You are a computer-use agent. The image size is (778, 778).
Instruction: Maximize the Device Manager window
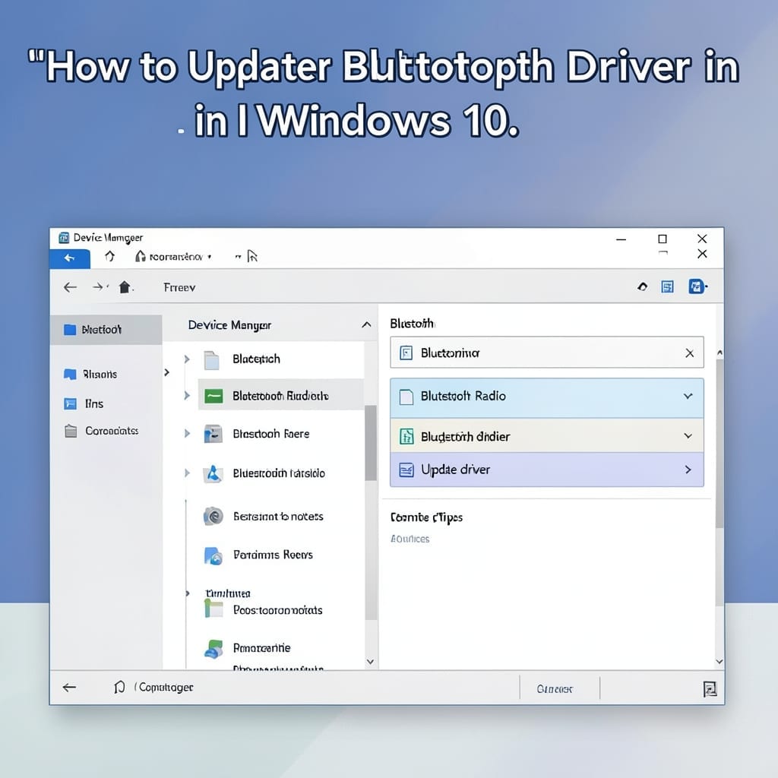click(x=662, y=239)
